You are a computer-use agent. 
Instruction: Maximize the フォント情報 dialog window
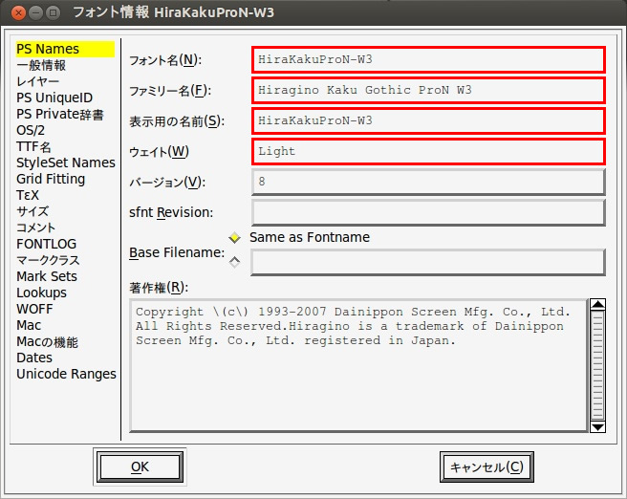pyautogui.click(x=53, y=12)
